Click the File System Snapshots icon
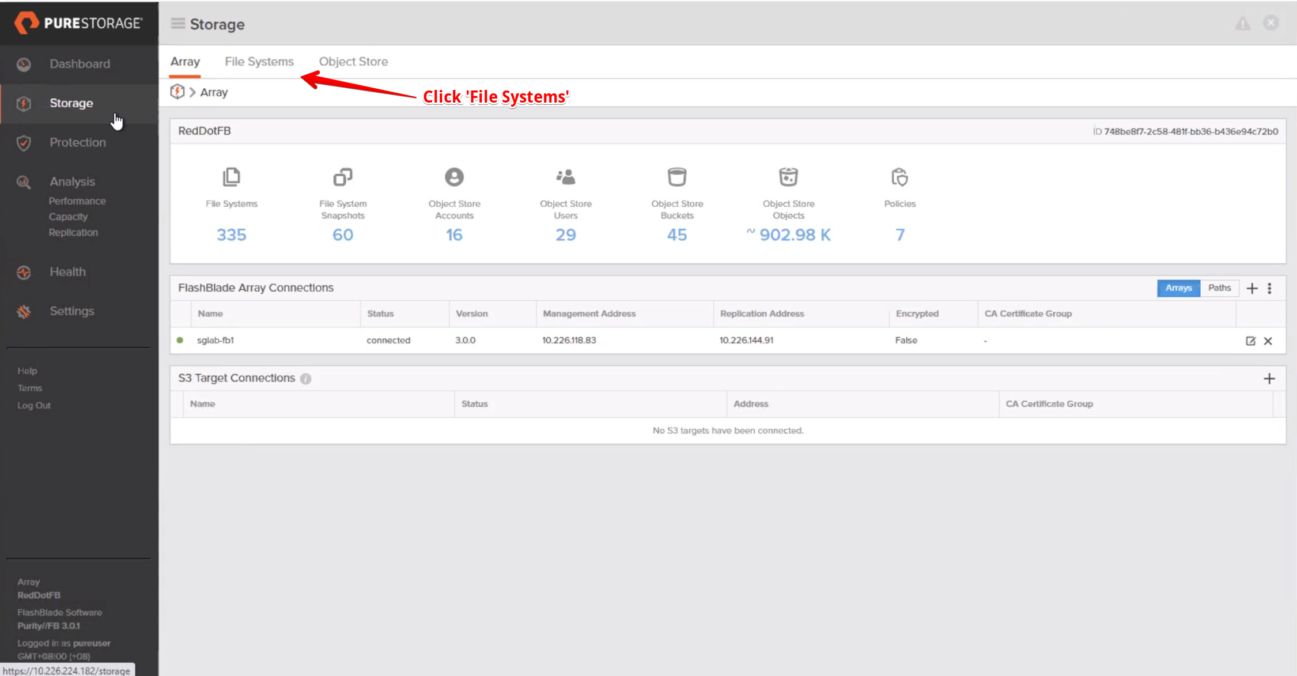 pos(343,177)
